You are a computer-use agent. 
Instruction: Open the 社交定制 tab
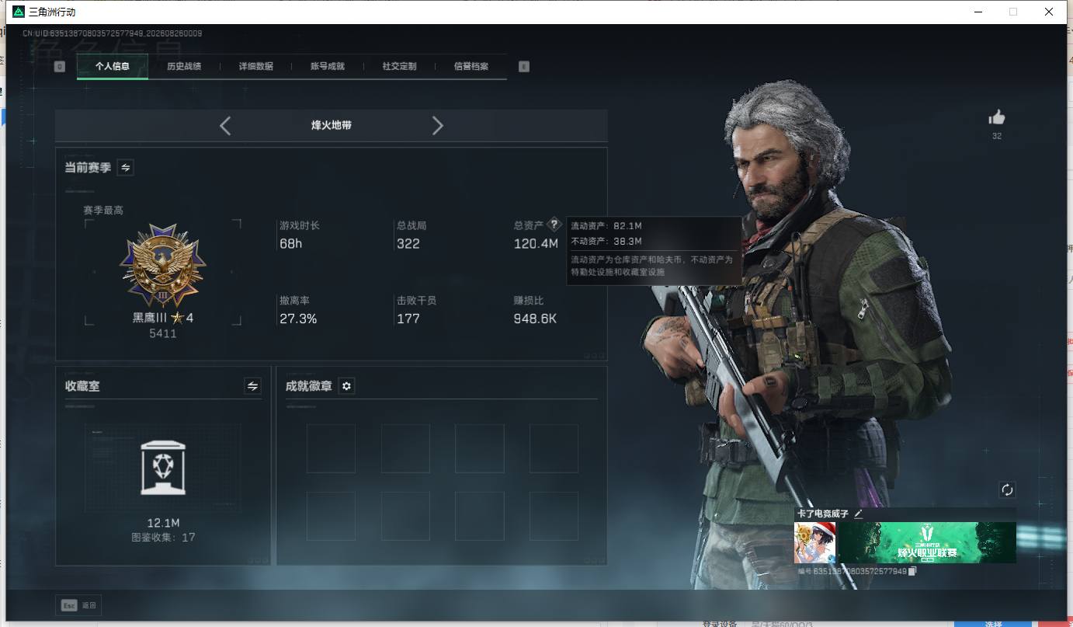point(400,67)
